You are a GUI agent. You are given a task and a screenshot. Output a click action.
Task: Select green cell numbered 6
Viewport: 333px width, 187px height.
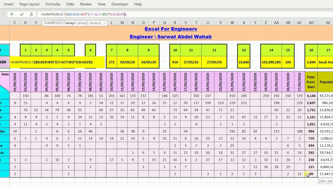91,50
